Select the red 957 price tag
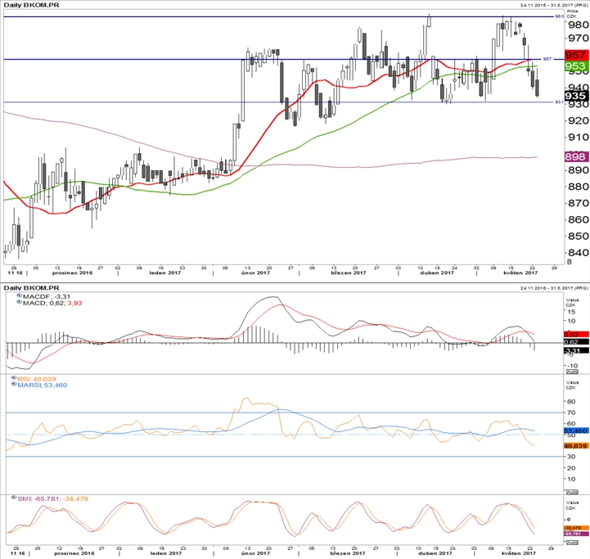 tap(577, 55)
